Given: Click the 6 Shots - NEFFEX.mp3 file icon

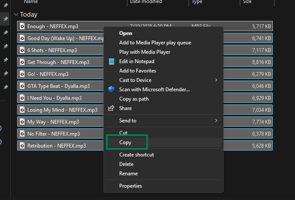Looking at the screenshot, I should coord(22,50).
